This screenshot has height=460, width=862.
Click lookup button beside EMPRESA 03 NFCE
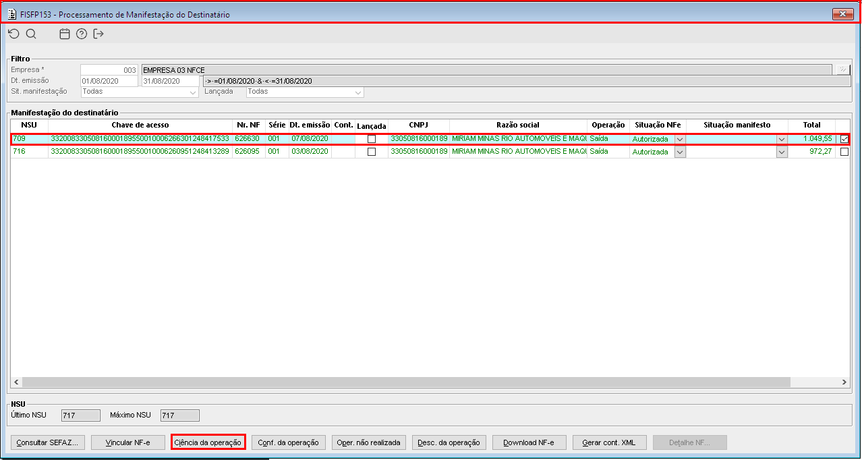[x=842, y=69]
